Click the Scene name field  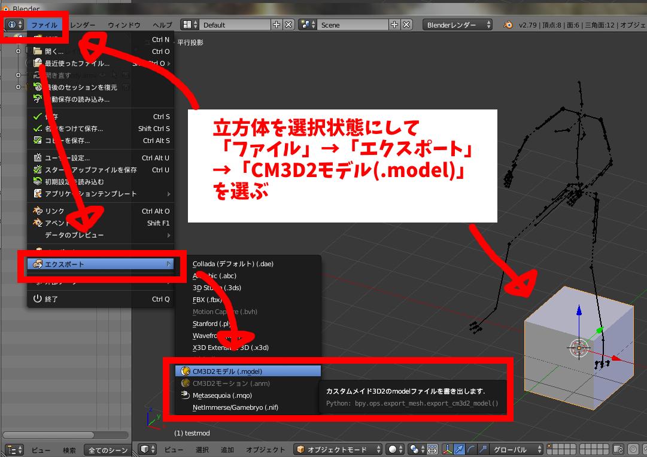pos(353,25)
